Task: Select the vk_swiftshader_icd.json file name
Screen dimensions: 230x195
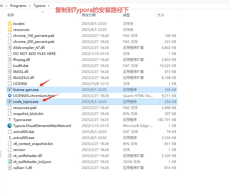Action: pos(32,162)
